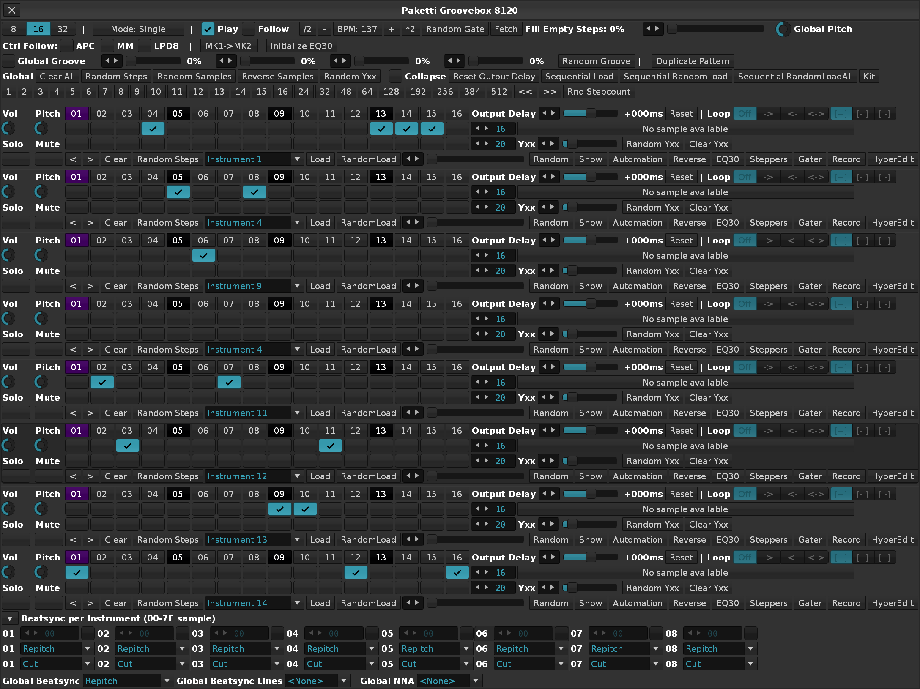Open the 05 Cut NNA dropdown
This screenshot has height=689, width=920.
435,664
